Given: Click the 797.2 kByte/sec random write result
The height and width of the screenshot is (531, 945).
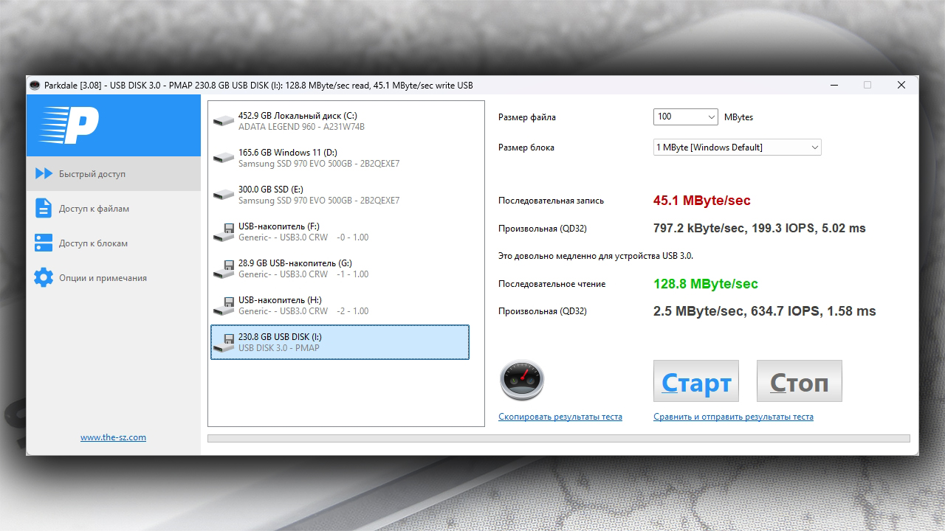Looking at the screenshot, I should coord(760,229).
